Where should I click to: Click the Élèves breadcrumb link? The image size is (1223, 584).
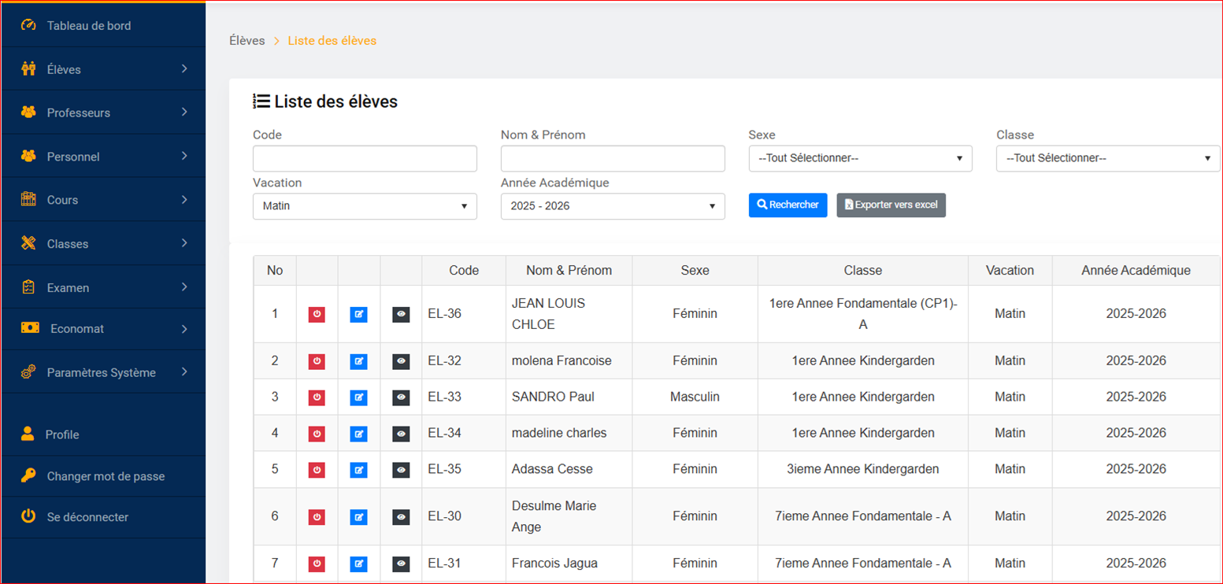click(x=246, y=40)
